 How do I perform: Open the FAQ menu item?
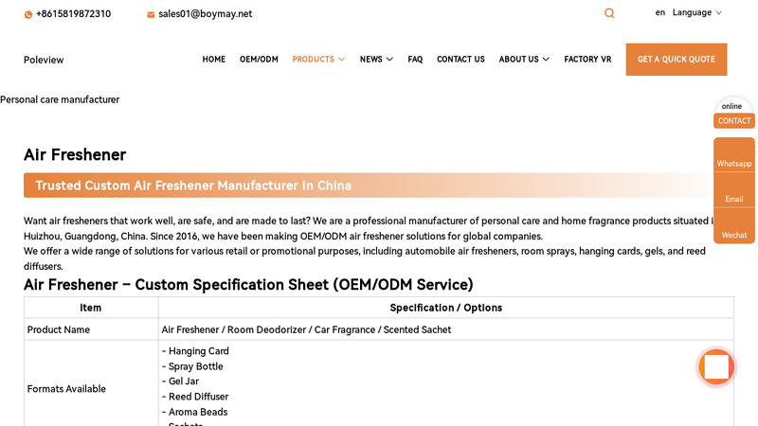415,59
